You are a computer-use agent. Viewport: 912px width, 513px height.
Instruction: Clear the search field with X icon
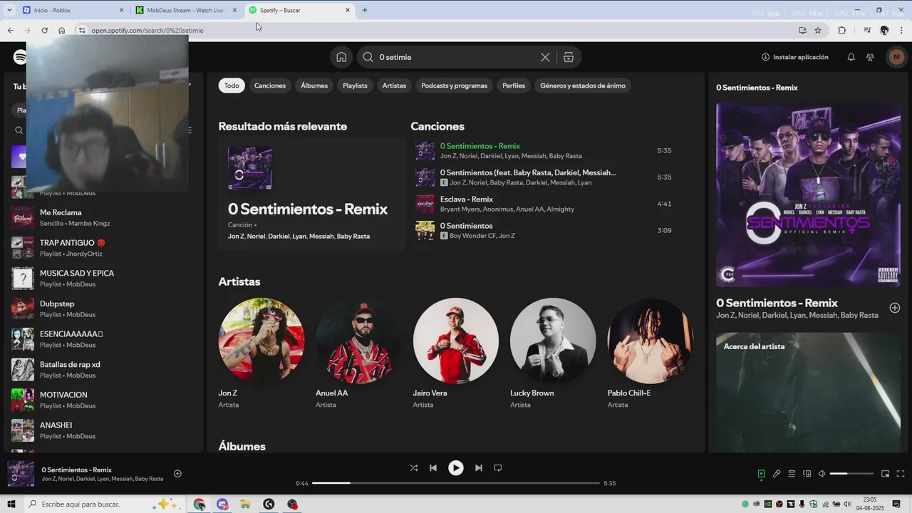coord(545,57)
